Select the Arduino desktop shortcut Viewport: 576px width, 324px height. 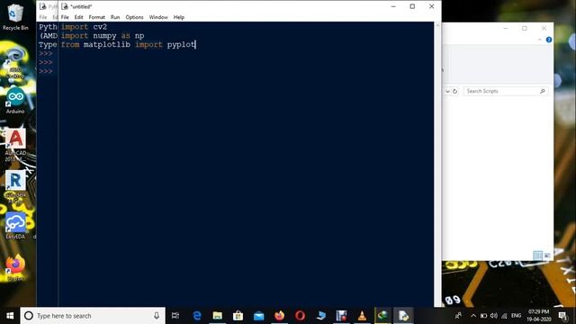(x=15, y=100)
